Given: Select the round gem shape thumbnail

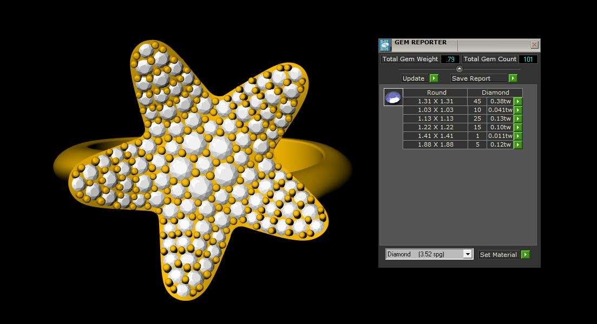Looking at the screenshot, I should 393,97.
